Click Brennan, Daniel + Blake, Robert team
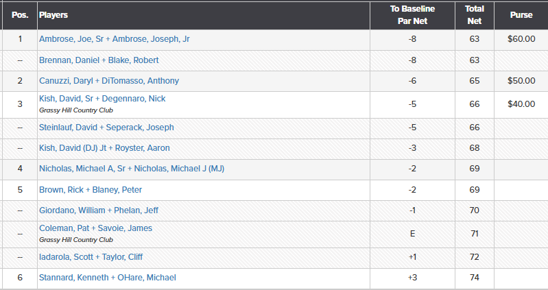This screenshot has height=290, width=548. click(99, 60)
